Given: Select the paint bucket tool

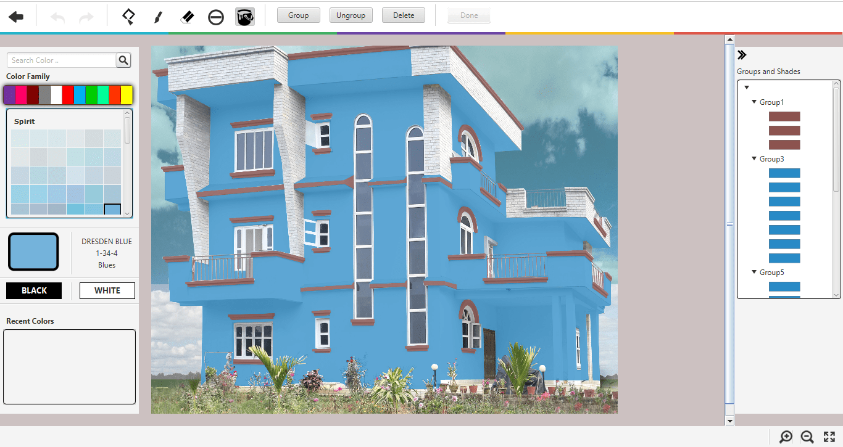Looking at the screenshot, I should 245,17.
